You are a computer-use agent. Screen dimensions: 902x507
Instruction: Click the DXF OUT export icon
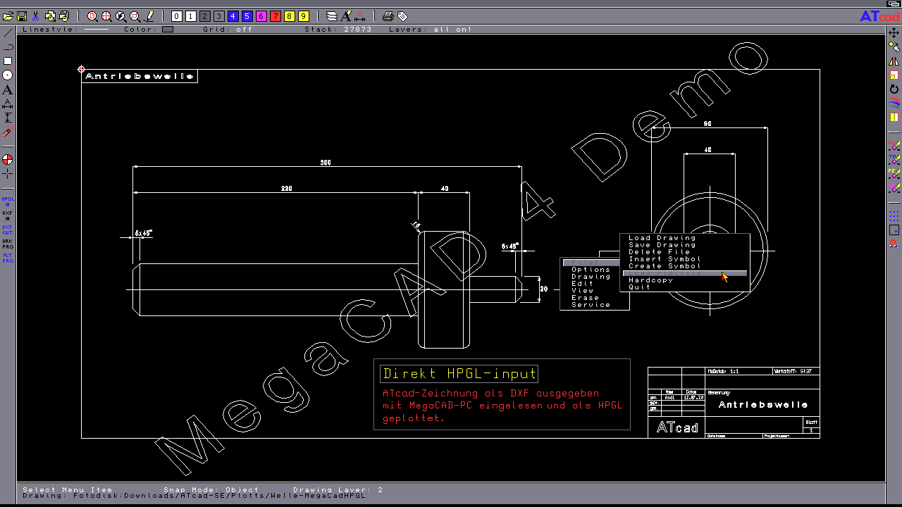pyautogui.click(x=8, y=230)
